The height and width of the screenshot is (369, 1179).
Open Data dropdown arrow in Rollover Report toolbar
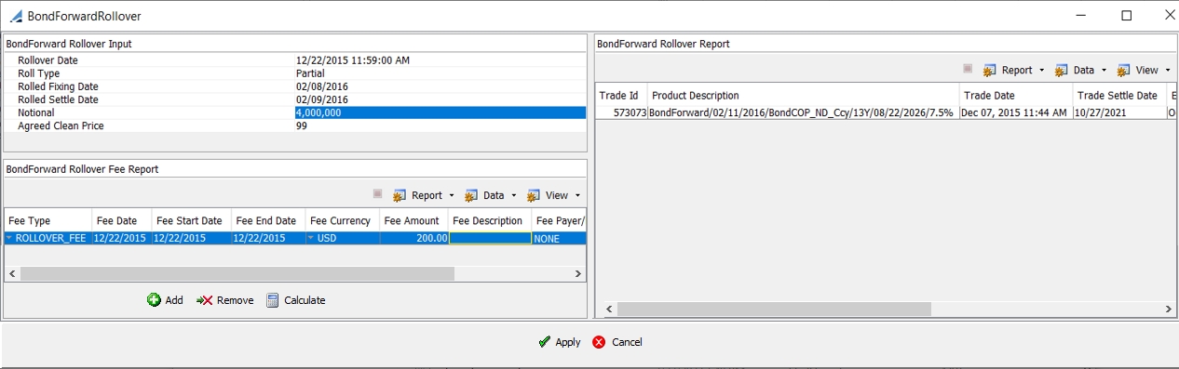tap(1104, 71)
